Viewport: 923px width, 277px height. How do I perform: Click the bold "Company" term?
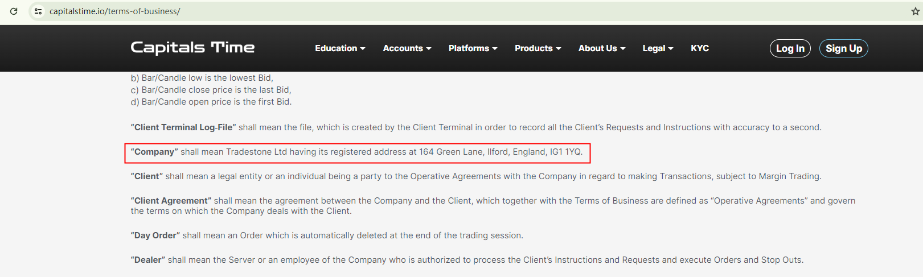click(x=154, y=152)
